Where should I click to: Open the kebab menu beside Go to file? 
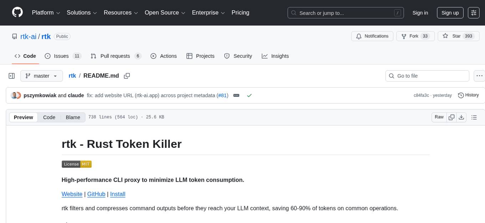(479, 76)
